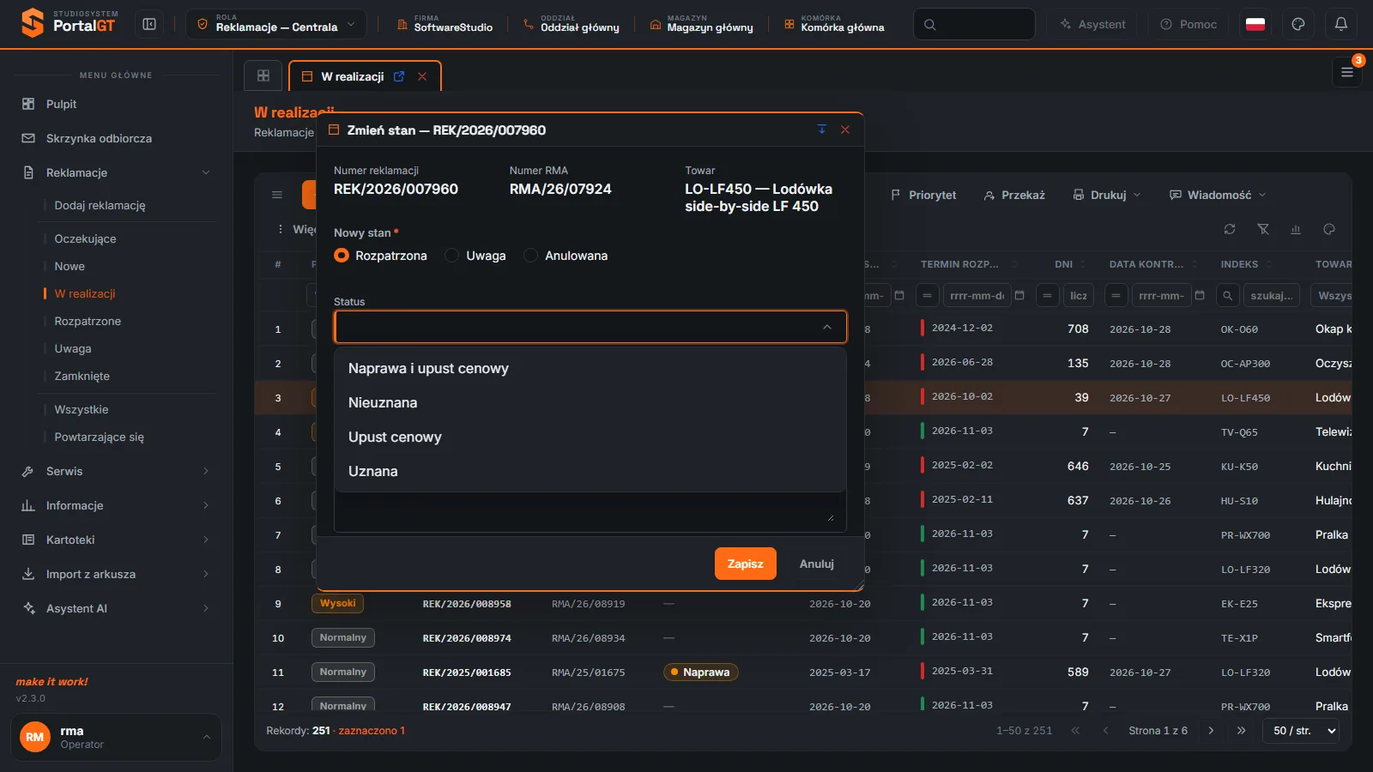Expand the Drukuj dropdown

(x=1107, y=195)
